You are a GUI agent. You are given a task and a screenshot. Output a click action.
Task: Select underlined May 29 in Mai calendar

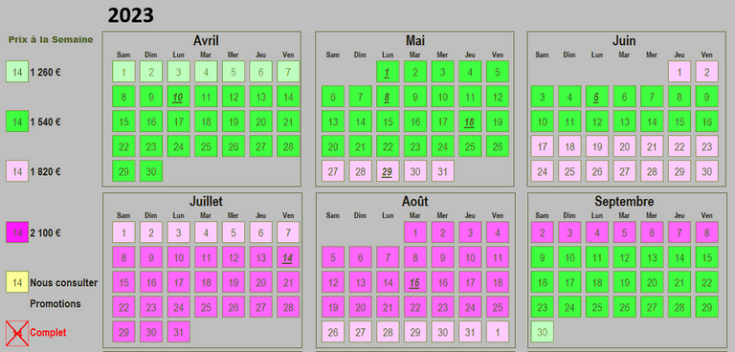388,171
